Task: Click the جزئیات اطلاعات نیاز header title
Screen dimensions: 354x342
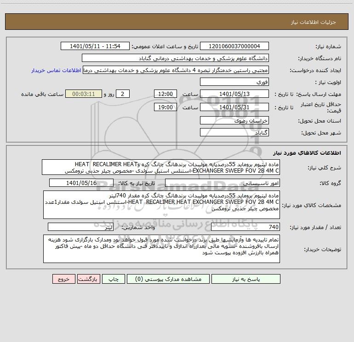Action: click(313, 22)
